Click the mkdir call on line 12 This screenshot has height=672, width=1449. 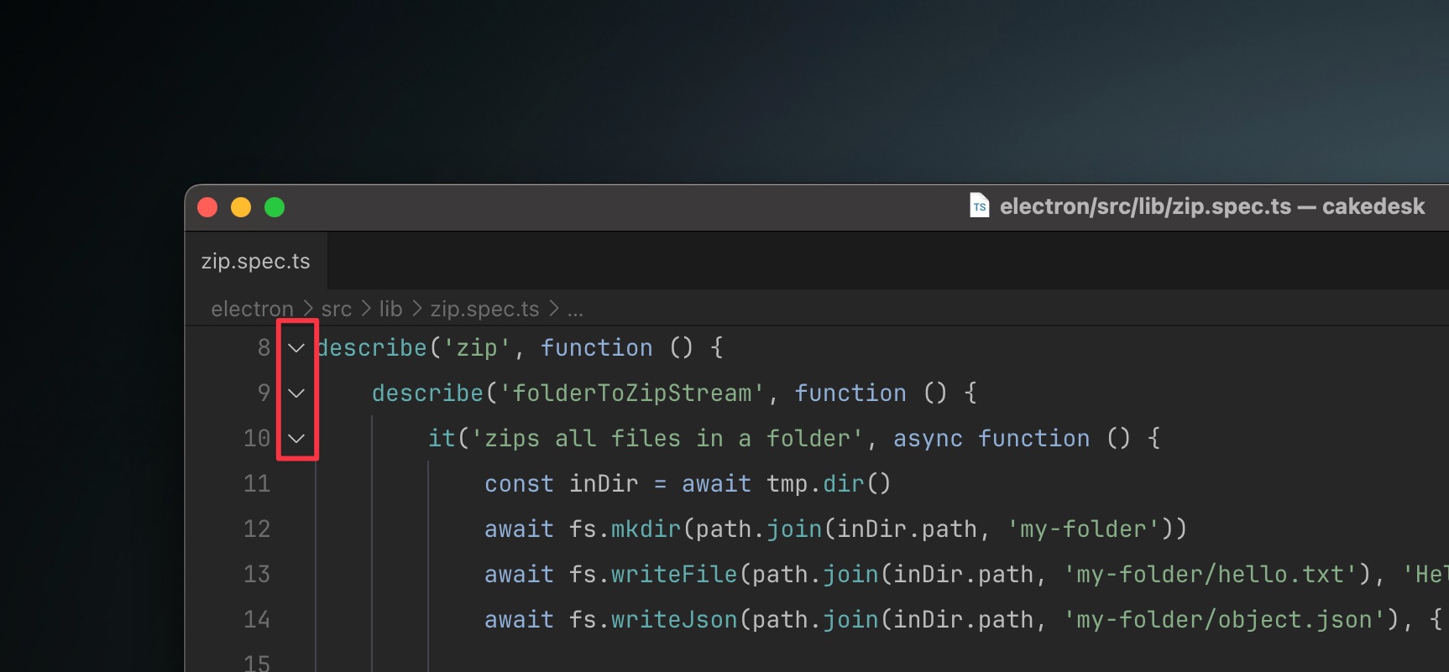(x=646, y=529)
